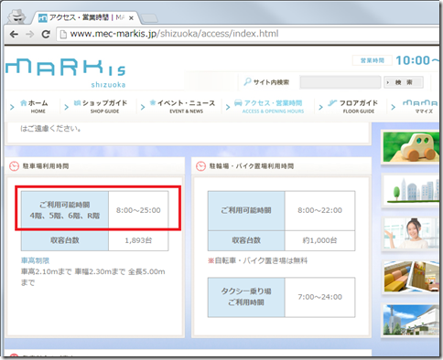This screenshot has width=443, height=360.
Task: Click the 約1,000台 capacity cell
Action: click(x=319, y=240)
